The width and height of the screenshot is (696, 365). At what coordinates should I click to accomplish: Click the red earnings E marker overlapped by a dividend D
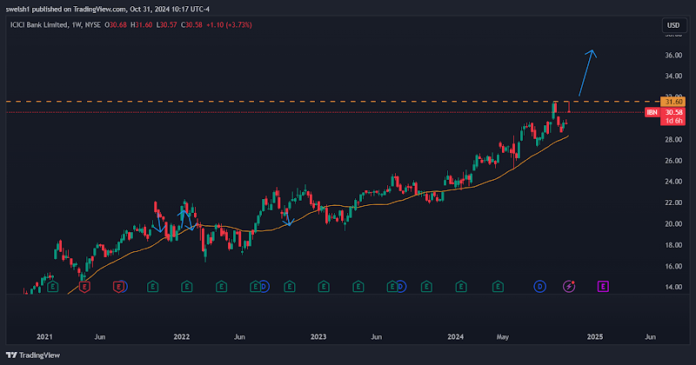click(118, 287)
